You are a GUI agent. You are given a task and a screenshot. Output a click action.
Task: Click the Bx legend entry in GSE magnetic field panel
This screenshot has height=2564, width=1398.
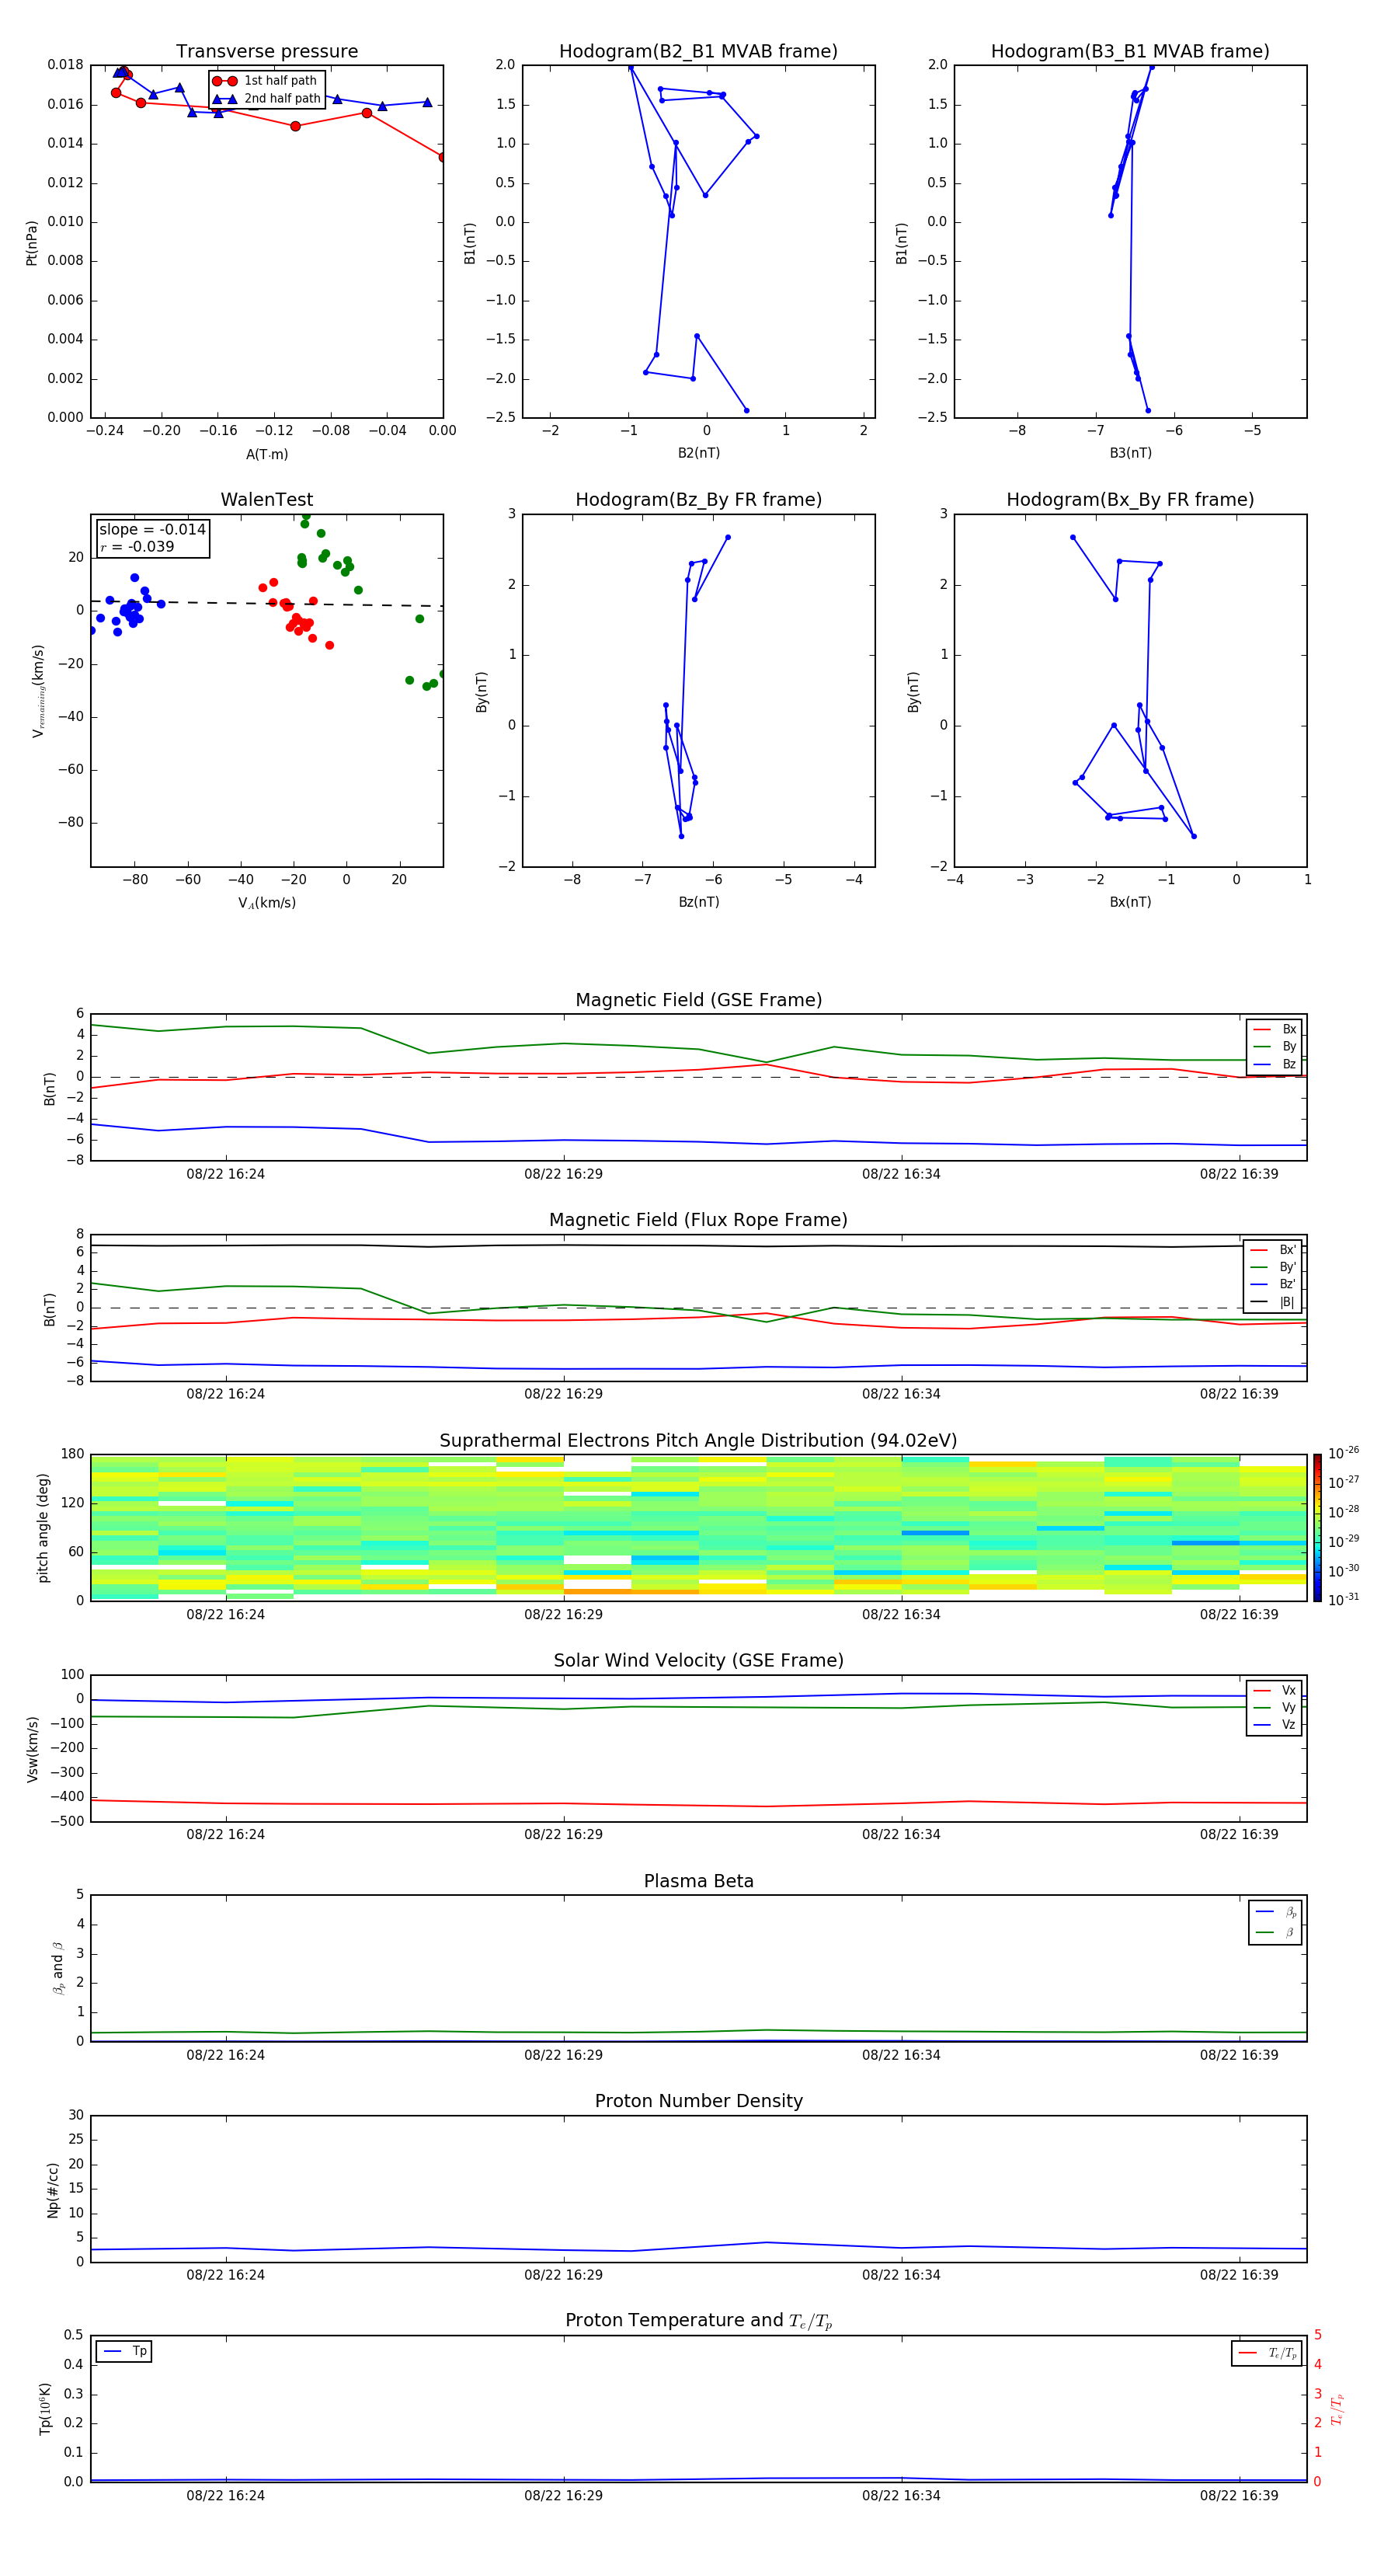click(x=1275, y=1029)
